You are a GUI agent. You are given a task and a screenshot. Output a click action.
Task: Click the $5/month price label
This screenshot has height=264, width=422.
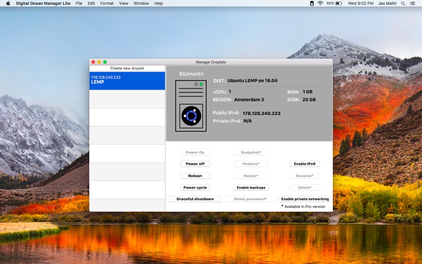(x=191, y=74)
